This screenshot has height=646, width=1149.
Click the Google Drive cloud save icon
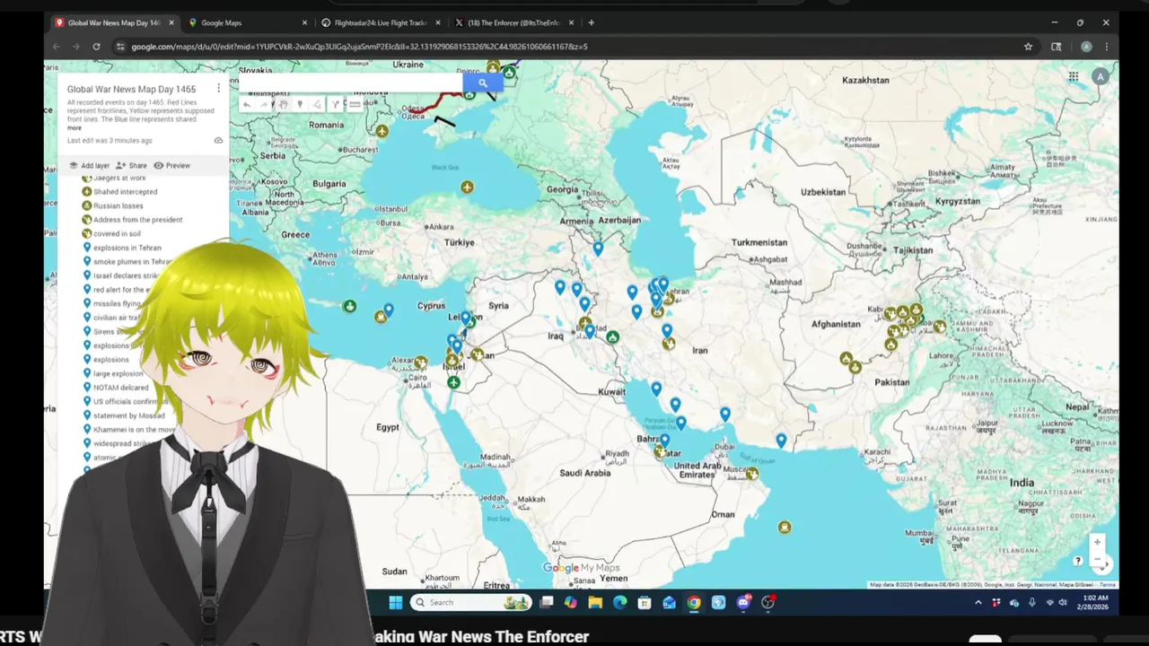pos(218,141)
